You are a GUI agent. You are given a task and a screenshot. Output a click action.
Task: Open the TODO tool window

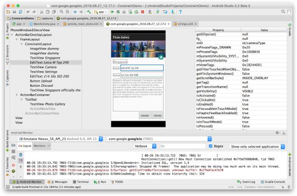pyautogui.click(x=117, y=182)
